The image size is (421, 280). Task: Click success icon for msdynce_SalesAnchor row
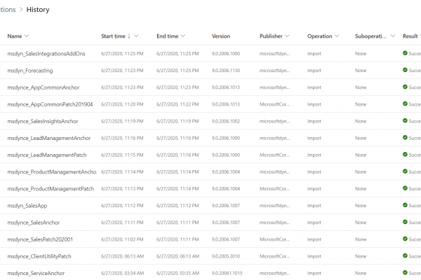coord(405,222)
